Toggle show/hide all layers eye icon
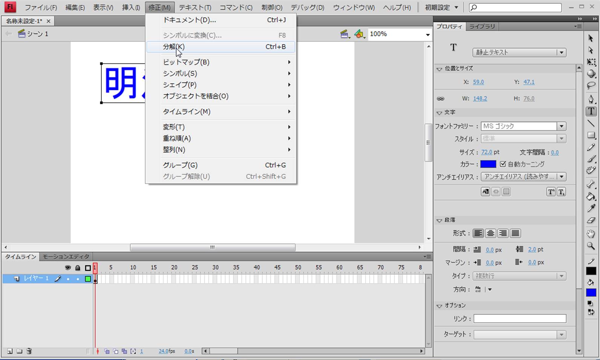600x360 pixels. (68, 268)
